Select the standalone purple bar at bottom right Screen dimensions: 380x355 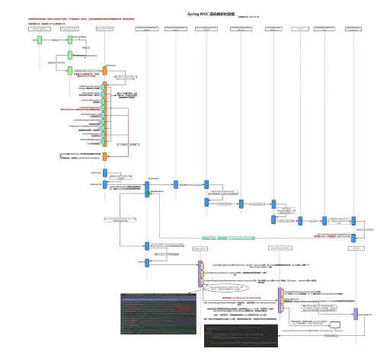(356, 314)
